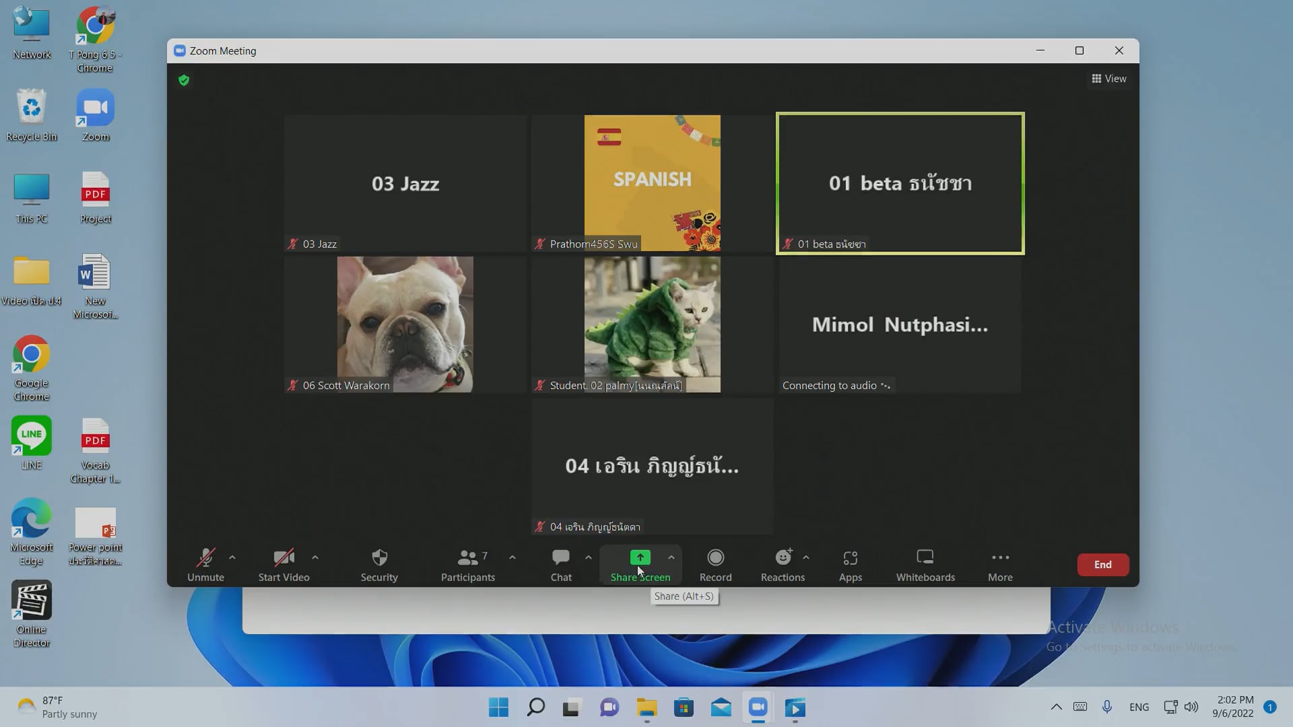Screen dimensions: 1293x727
Task: Open the Chat panel
Action: pos(561,565)
